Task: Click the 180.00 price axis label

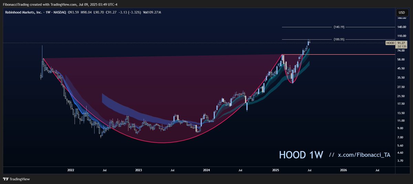Action: [402, 18]
